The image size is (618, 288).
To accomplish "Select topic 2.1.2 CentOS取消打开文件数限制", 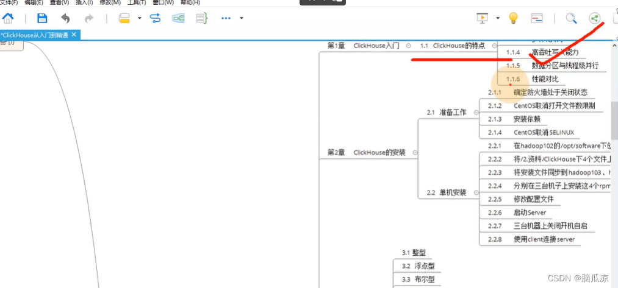I will [541, 106].
